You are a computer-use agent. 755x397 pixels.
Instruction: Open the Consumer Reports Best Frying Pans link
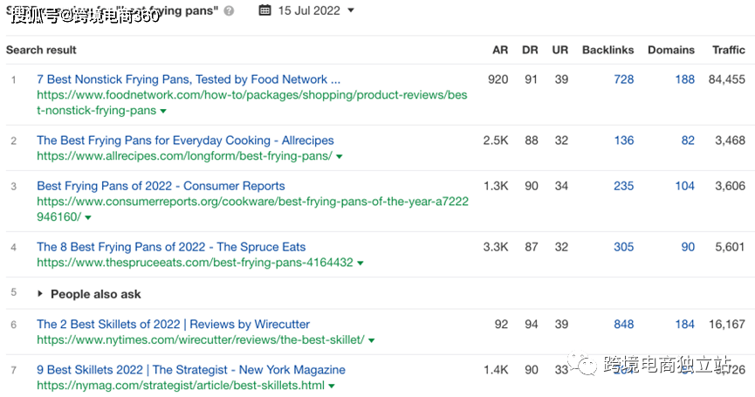tap(161, 186)
